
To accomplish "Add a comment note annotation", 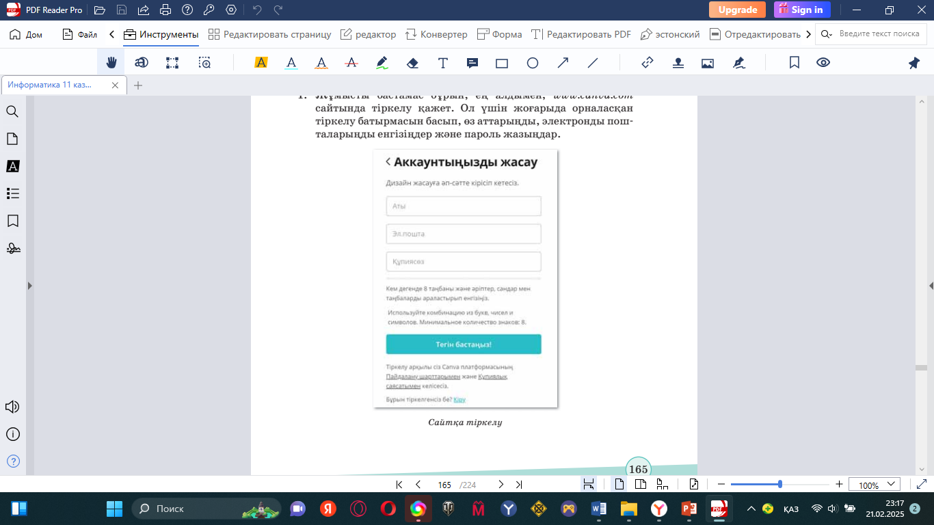I will tap(472, 63).
